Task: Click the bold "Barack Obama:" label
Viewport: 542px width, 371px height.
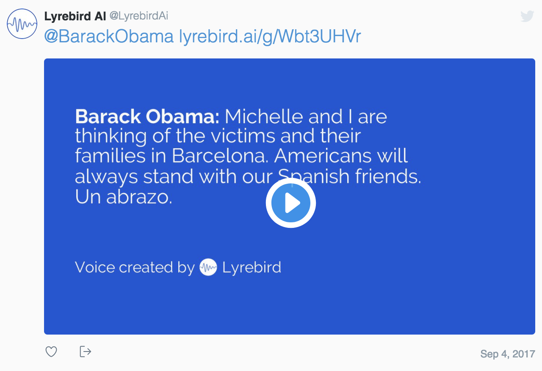Action: click(147, 116)
